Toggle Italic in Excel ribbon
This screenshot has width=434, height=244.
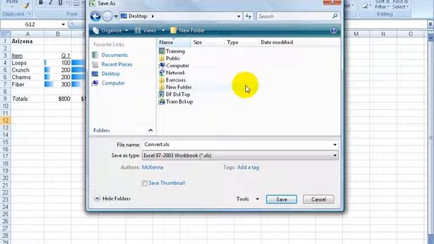coord(50,3)
